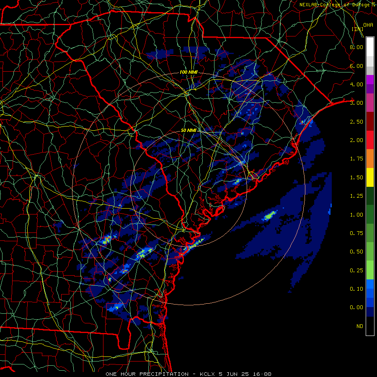The height and width of the screenshot is (377, 377).
Task: Click the 0.50 legend value
Action: pyautogui.click(x=356, y=252)
